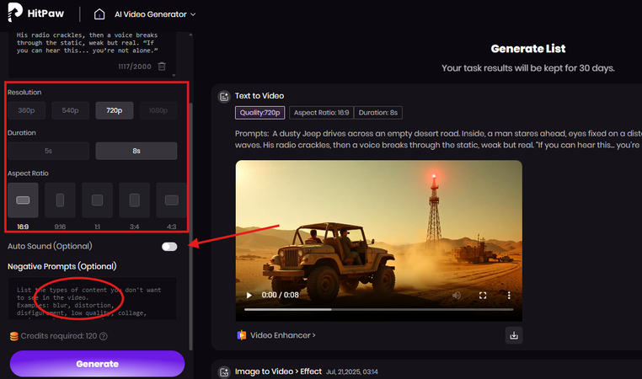642x379 pixels.
Task: Click the Image to Video task icon
Action: click(x=224, y=372)
